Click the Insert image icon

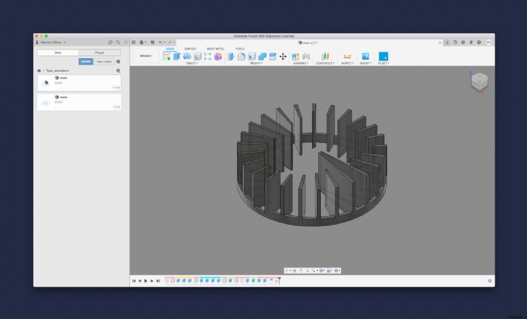[365, 57]
